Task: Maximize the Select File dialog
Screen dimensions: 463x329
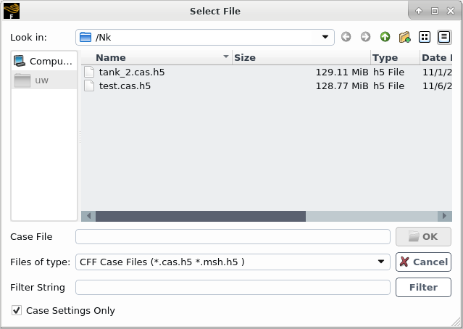Action: (x=435, y=11)
